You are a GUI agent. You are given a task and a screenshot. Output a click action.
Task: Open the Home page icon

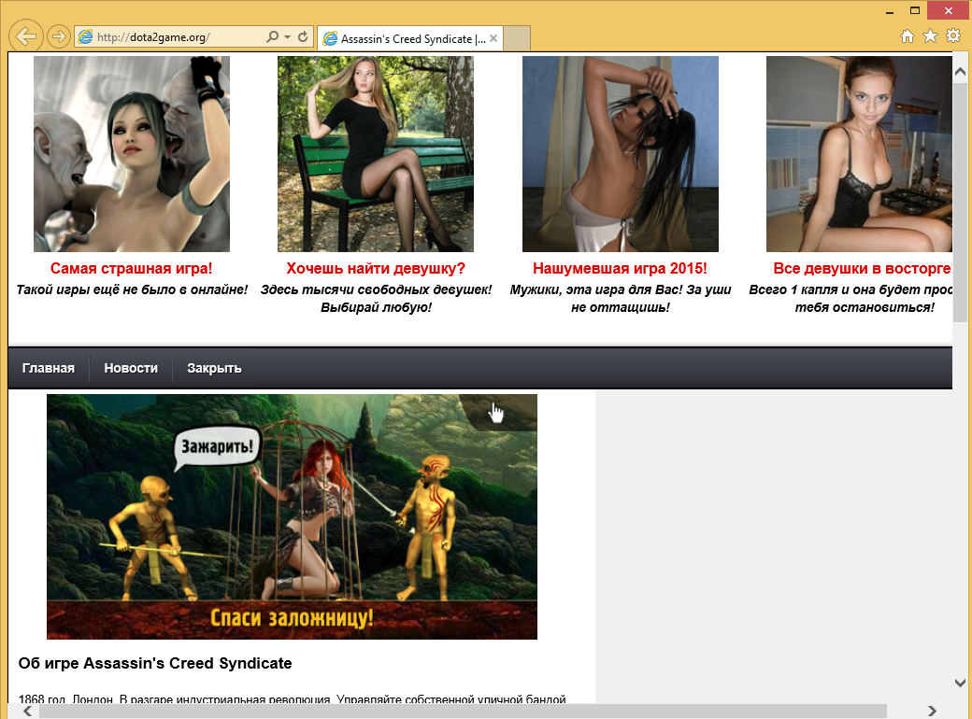907,36
